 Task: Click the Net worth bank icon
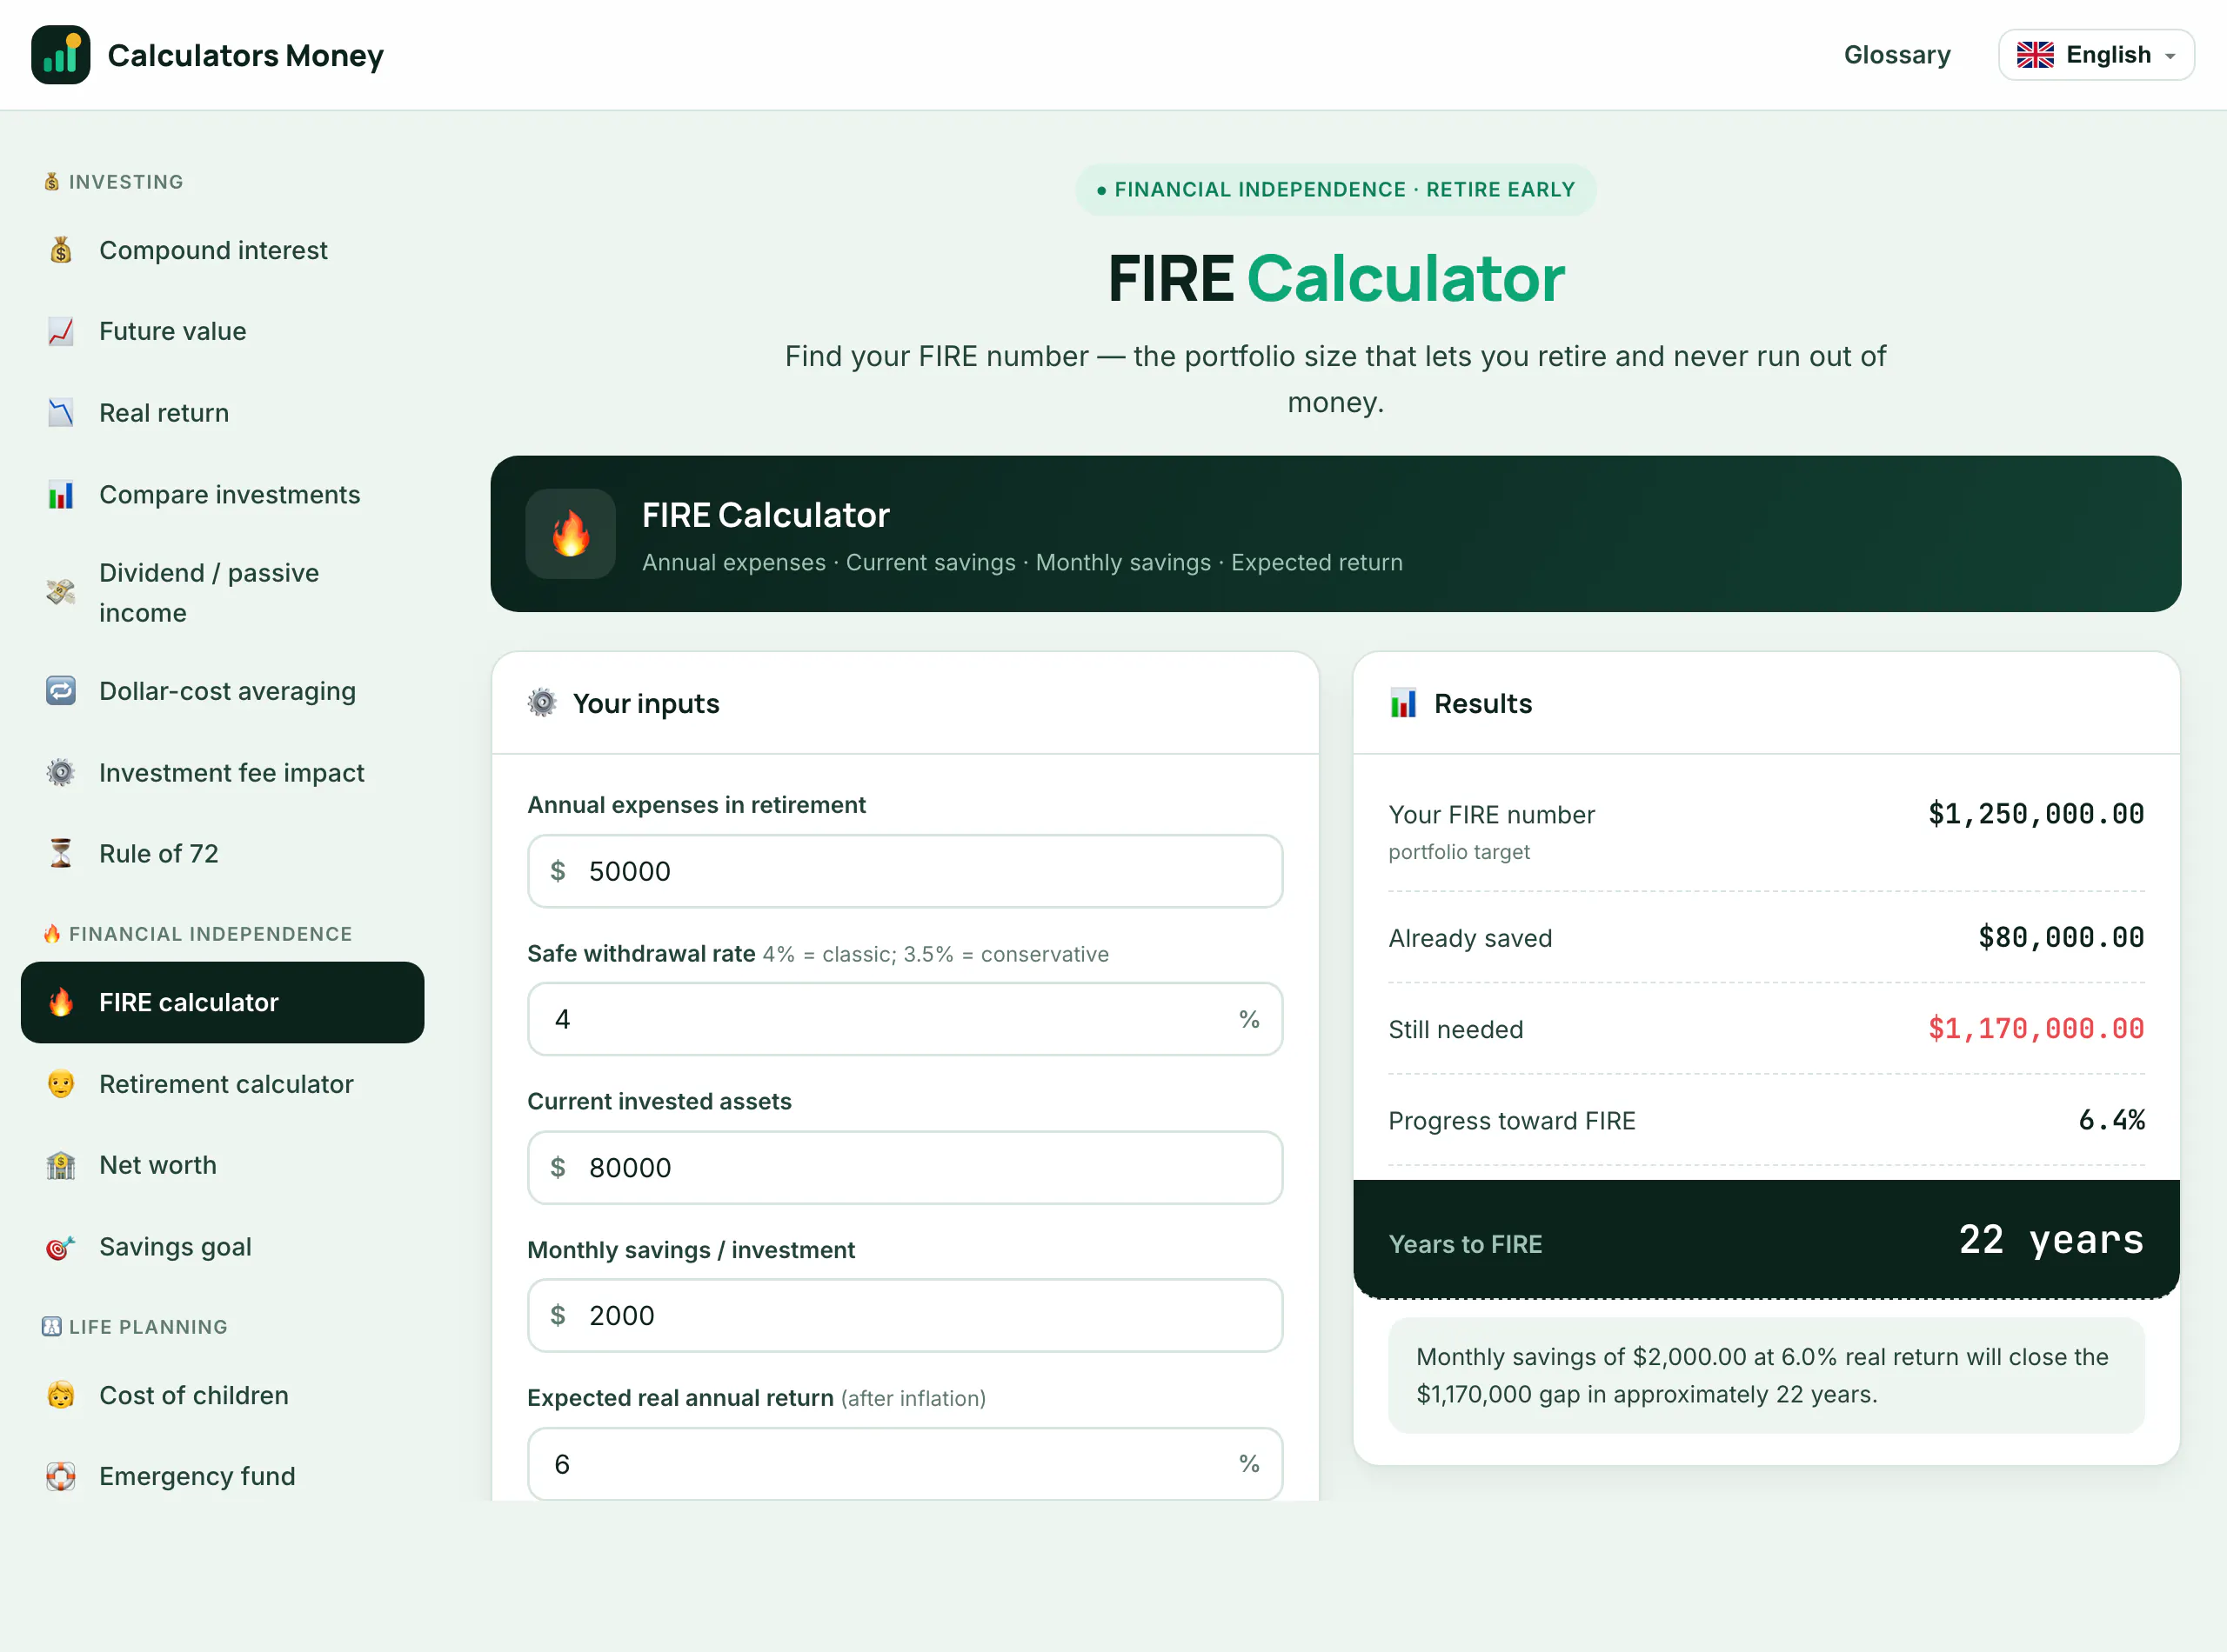pos(61,1166)
